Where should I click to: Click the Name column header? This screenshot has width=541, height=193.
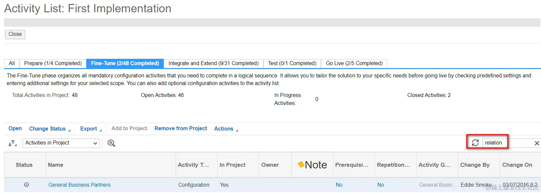(x=56, y=165)
